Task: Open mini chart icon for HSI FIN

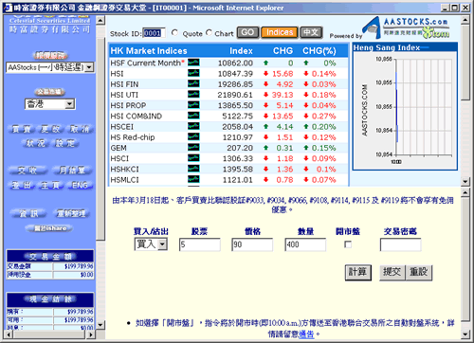Action: 193,84
